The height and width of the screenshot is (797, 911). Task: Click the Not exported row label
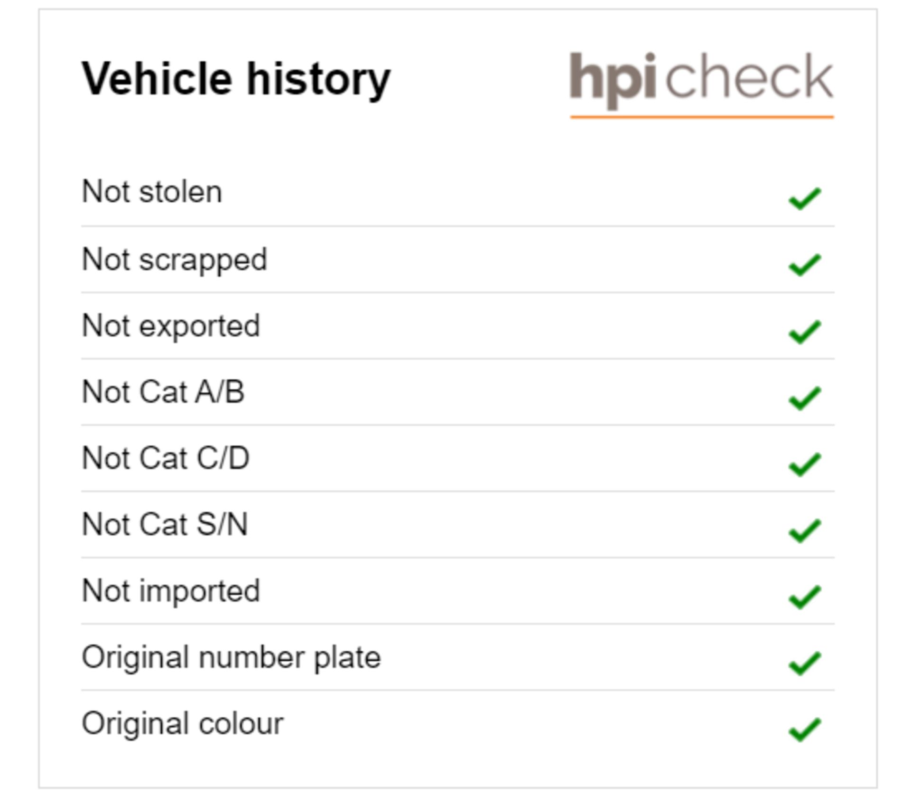171,326
